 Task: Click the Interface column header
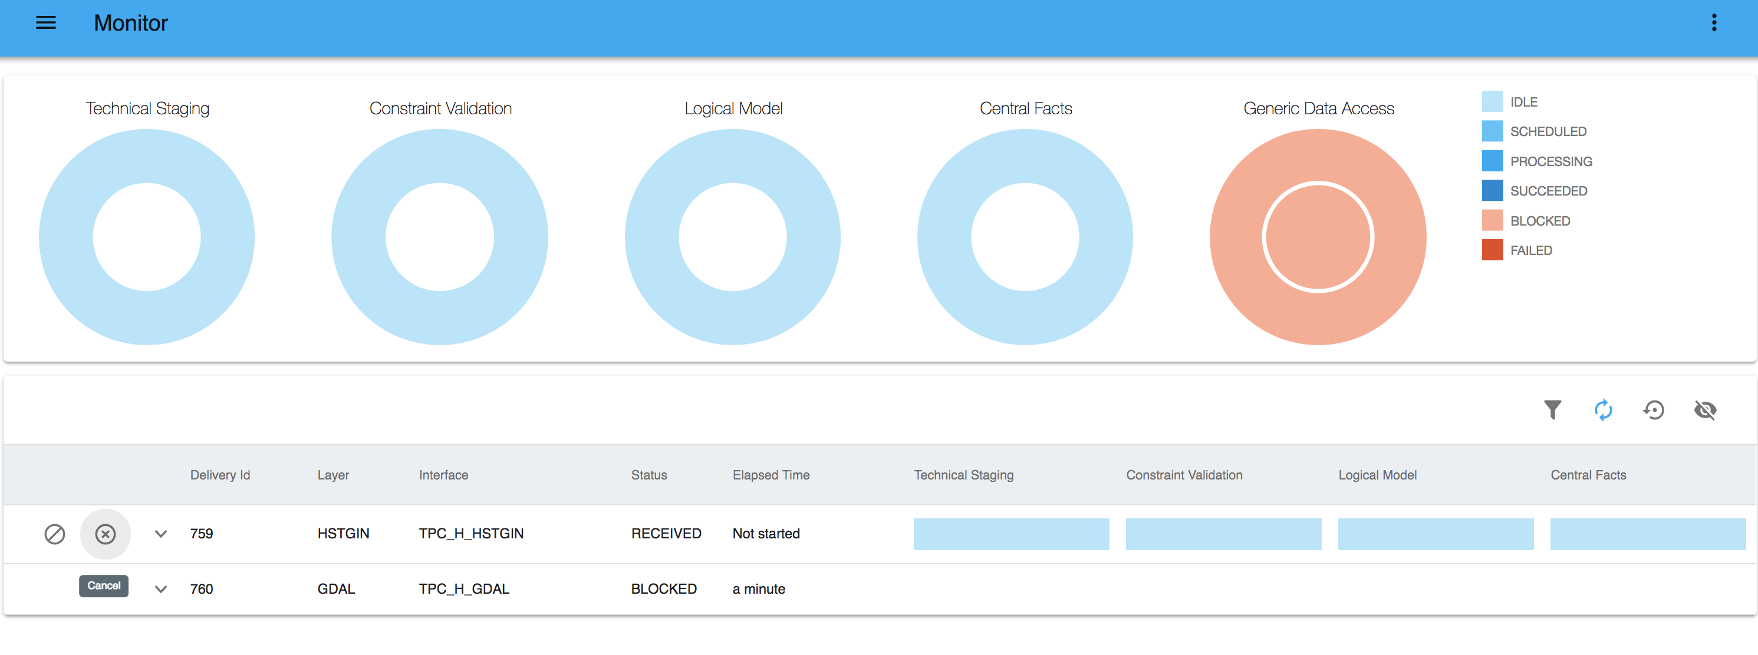443,475
